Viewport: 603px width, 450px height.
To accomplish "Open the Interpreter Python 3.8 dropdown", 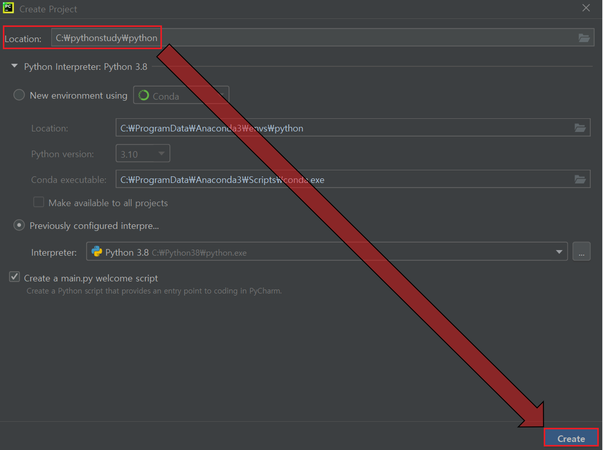I will tap(327, 252).
